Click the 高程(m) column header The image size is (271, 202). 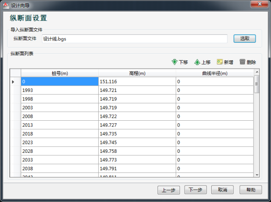tap(137, 73)
